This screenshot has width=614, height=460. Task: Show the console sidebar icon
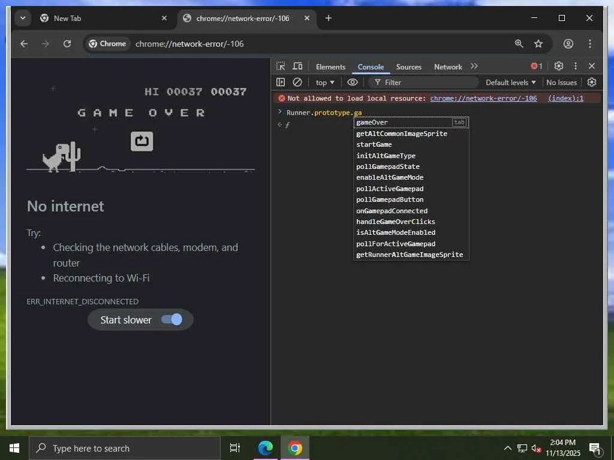(x=281, y=82)
